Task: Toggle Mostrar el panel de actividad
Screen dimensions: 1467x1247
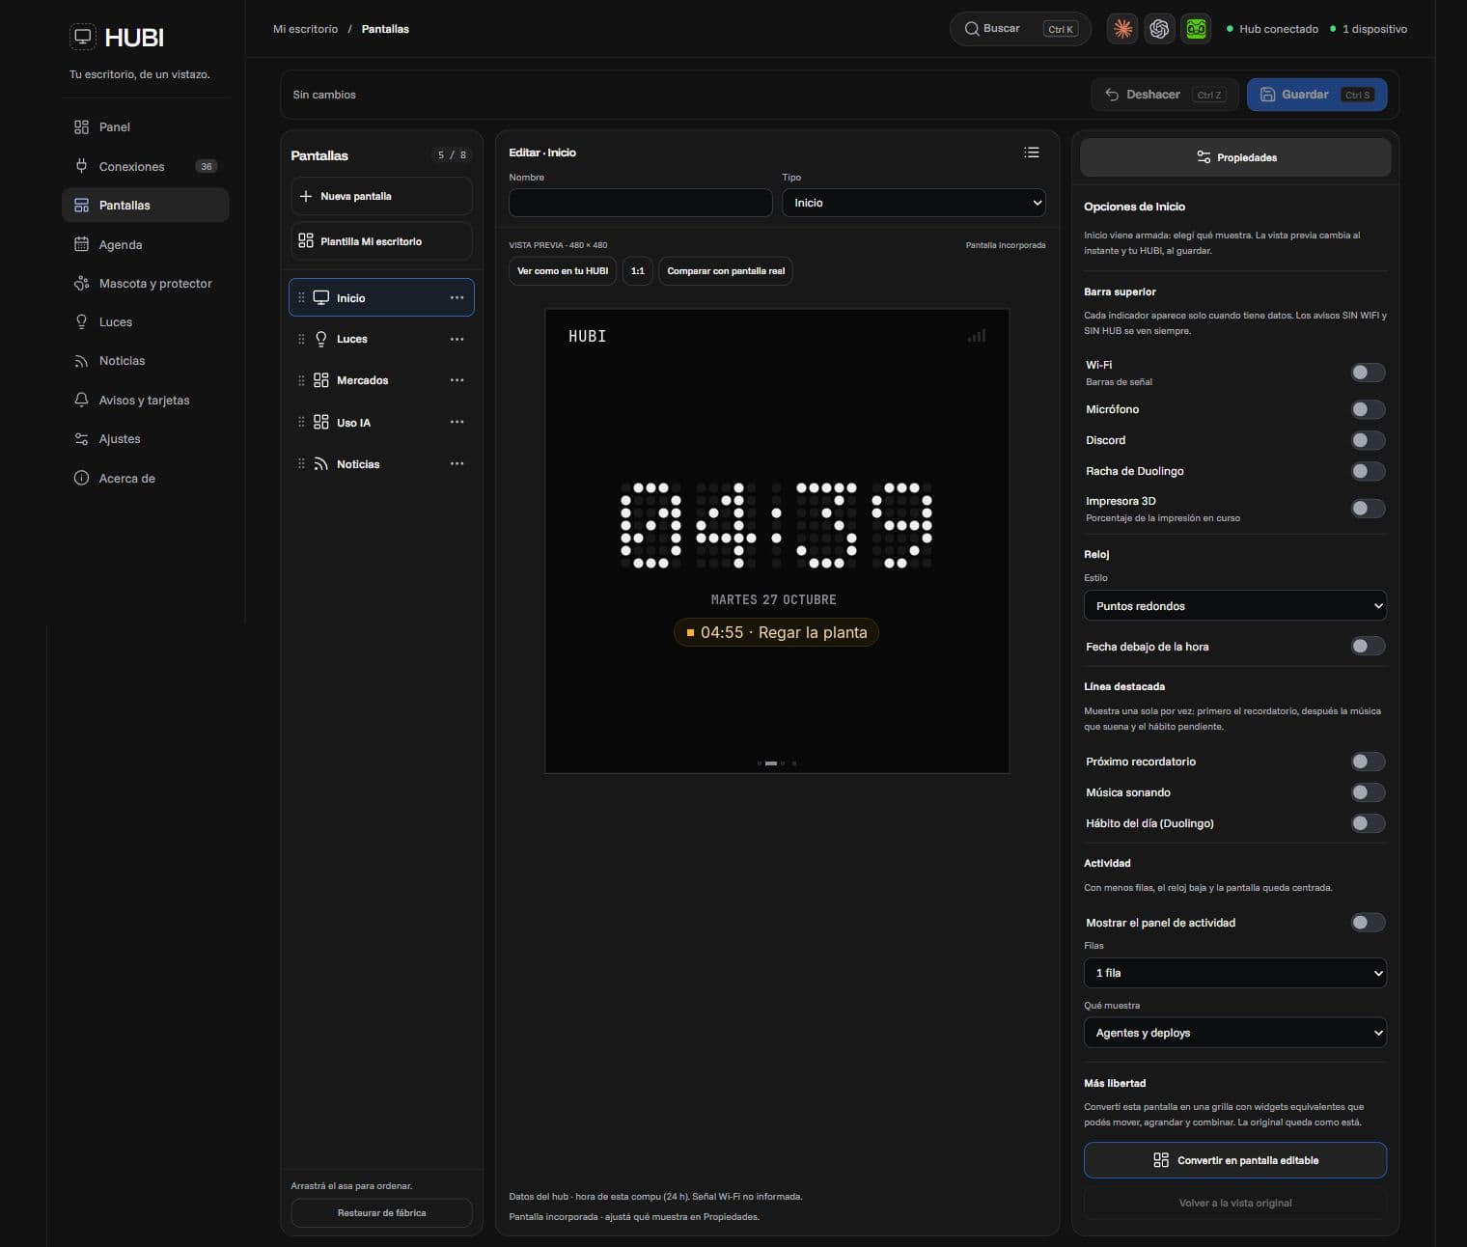Action: click(x=1368, y=923)
